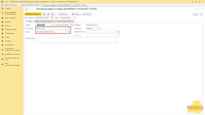This screenshot has height=115, width=205.
Task: Open Производство section
Action: click(10, 33)
